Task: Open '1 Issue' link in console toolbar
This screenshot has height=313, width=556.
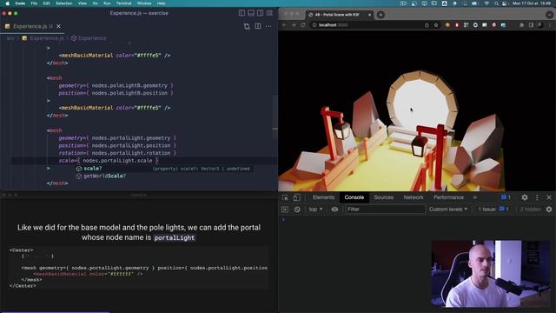Action: pos(493,210)
